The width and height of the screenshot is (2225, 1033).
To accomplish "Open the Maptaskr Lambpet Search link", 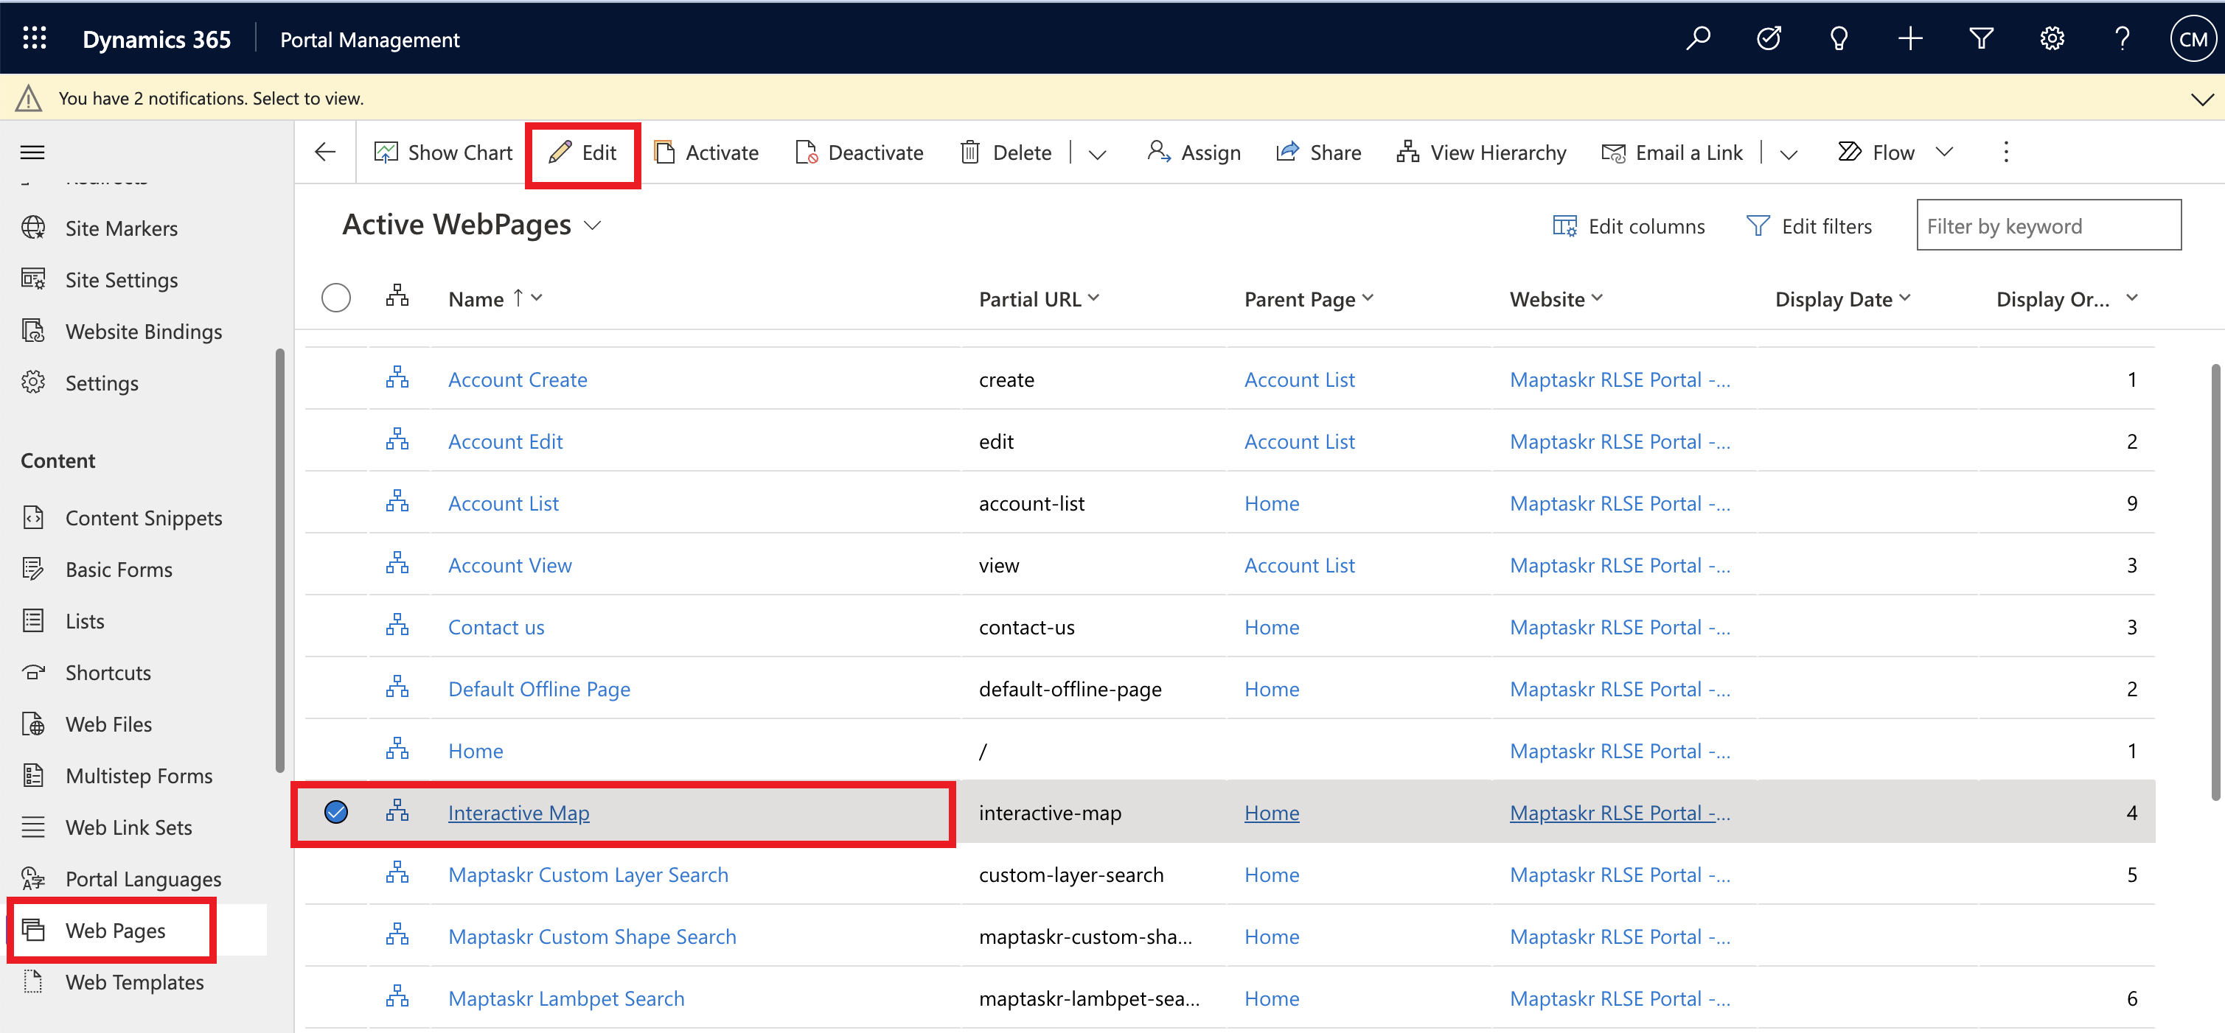I will (x=565, y=998).
